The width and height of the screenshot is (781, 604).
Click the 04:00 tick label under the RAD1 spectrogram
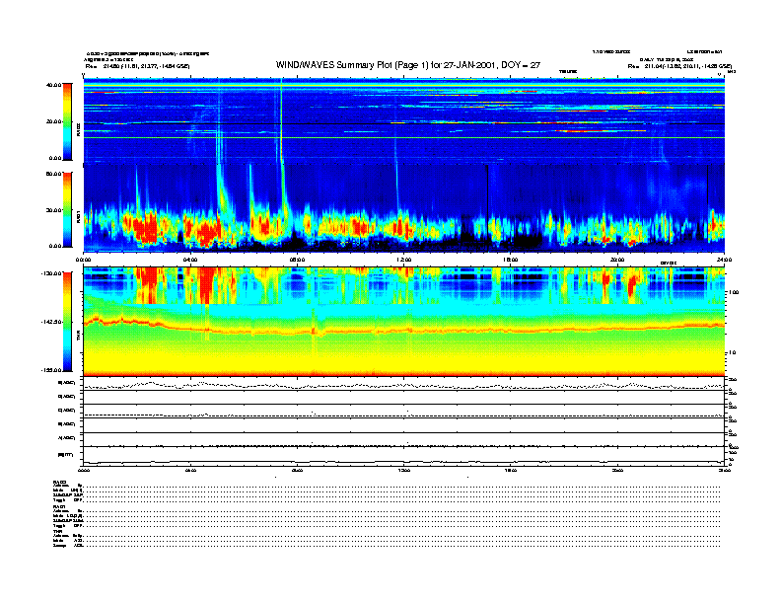pos(190,260)
